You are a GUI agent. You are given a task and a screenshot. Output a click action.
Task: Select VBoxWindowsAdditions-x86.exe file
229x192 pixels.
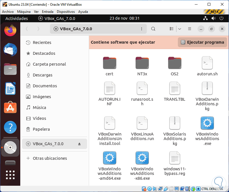[142, 166]
